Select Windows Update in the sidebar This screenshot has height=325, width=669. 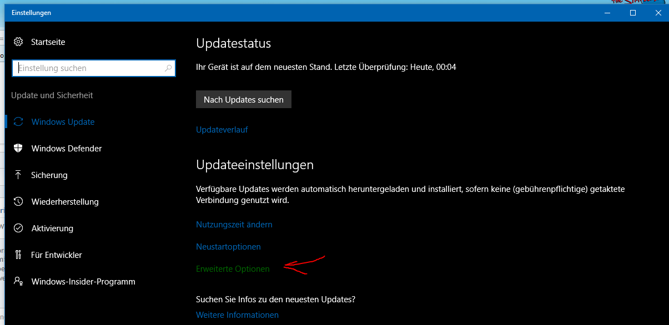click(63, 122)
